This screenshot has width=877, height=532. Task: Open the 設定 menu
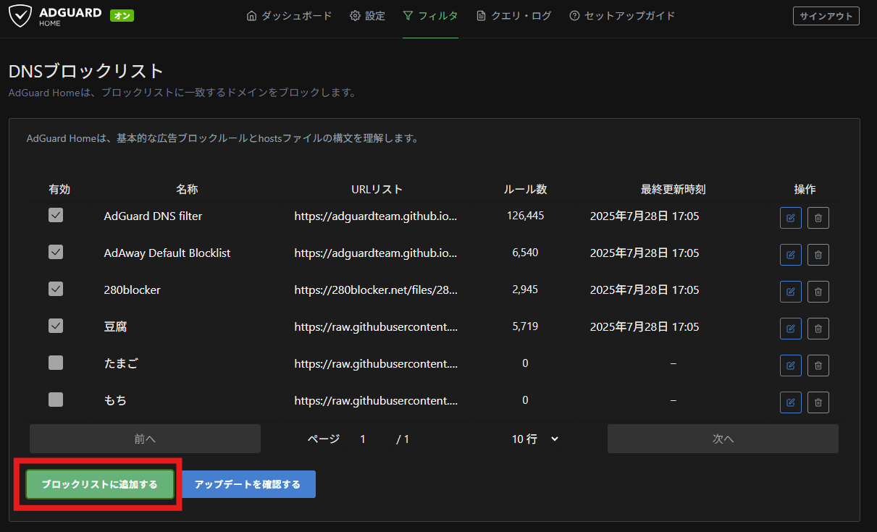[x=367, y=16]
